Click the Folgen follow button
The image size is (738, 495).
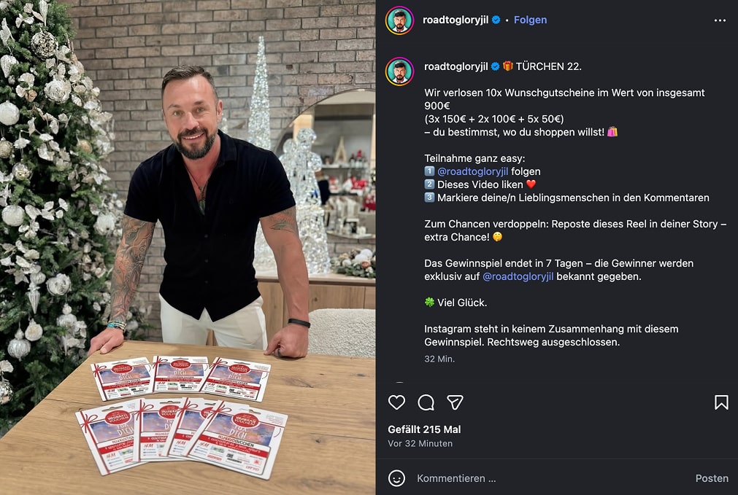tap(530, 20)
